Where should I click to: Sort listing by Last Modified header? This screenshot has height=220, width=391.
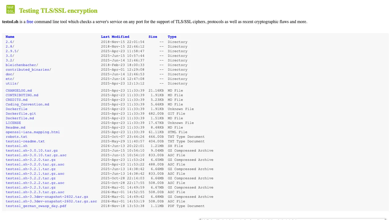(x=115, y=37)
